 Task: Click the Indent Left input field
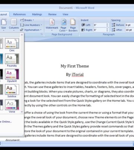100,25
